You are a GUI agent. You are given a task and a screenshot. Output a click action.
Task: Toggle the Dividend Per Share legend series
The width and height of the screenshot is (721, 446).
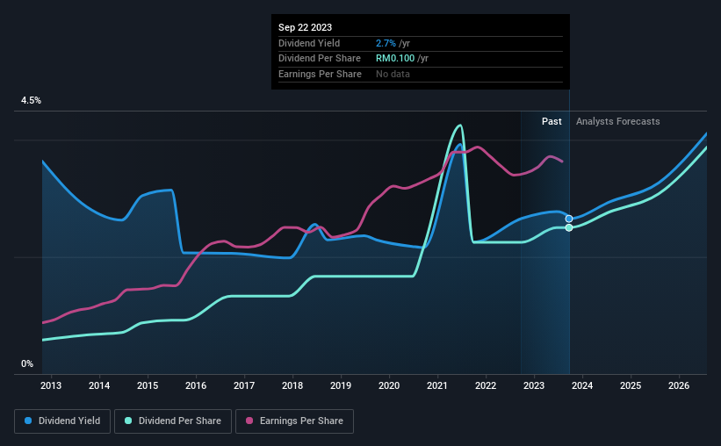pyautogui.click(x=173, y=421)
